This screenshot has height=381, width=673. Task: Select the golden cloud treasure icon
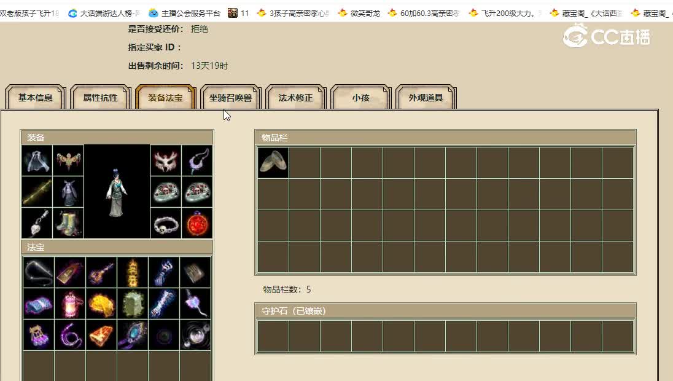tap(101, 304)
